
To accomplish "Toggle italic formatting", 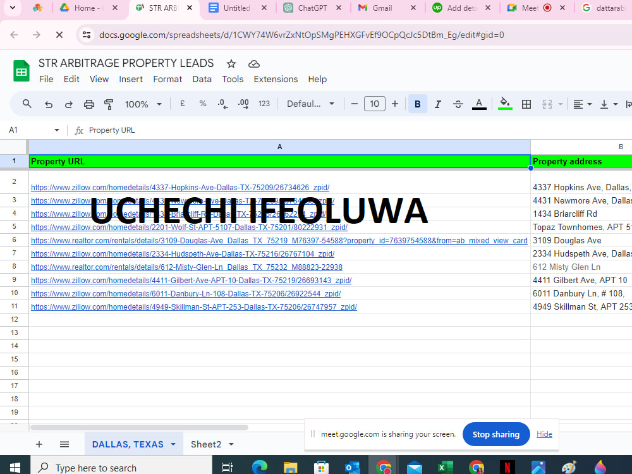I will [438, 104].
